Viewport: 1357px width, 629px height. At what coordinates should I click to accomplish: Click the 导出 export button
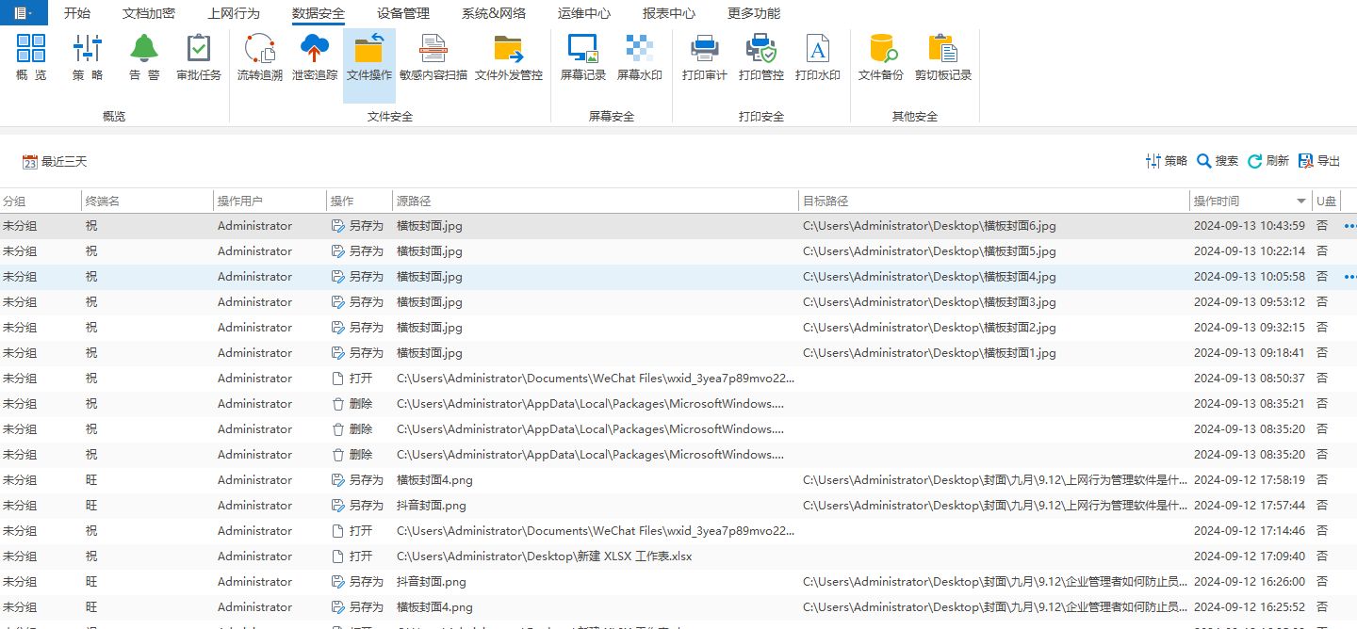(1319, 161)
